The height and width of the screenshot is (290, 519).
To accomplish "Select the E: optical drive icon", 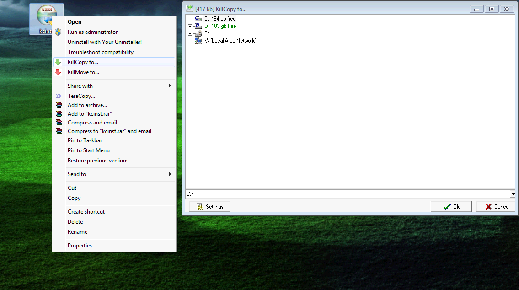I will point(198,33).
